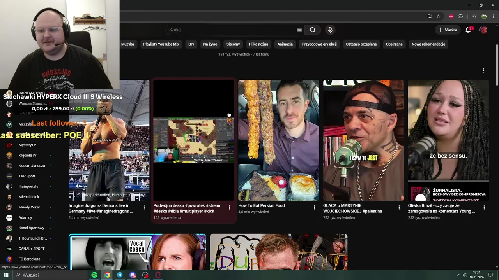Bookmark this page with the star icon

coord(438,16)
